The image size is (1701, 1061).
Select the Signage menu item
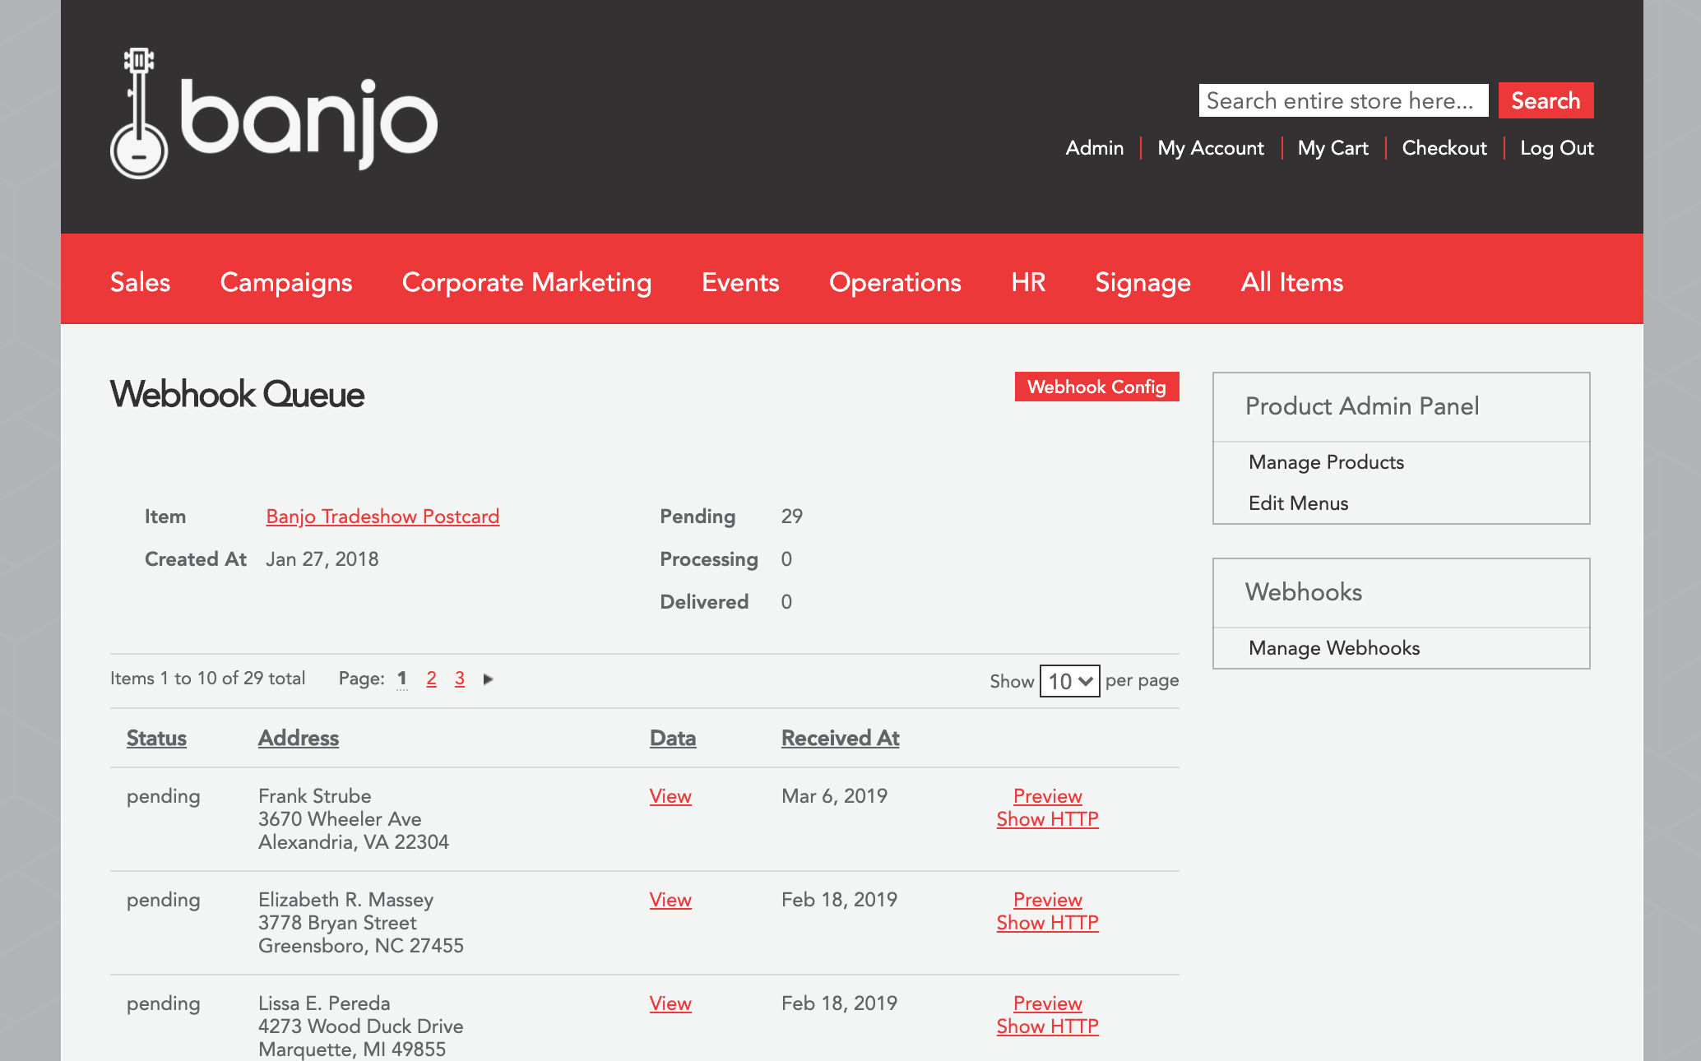pos(1142,282)
